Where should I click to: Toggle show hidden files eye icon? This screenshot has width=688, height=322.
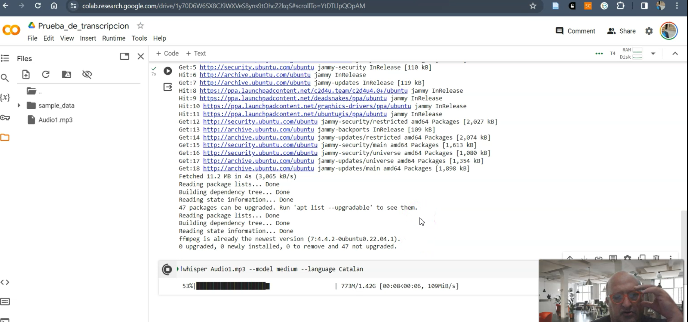[x=87, y=74]
